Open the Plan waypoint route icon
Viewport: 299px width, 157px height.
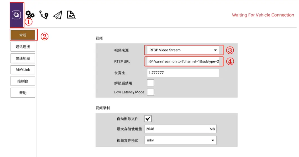point(44,15)
